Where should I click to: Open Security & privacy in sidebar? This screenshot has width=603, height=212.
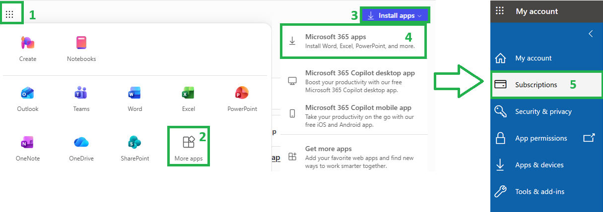pyautogui.click(x=546, y=111)
